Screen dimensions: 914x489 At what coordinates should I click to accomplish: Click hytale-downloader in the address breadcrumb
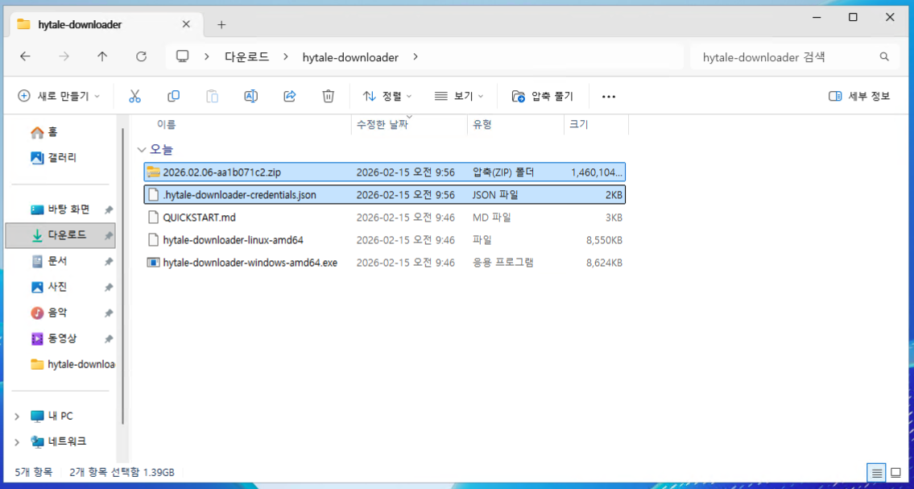click(350, 57)
